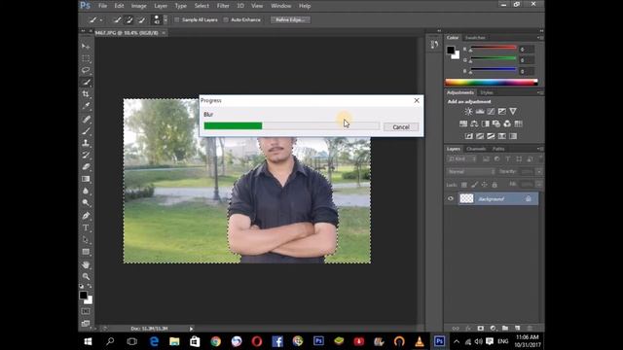Select the Clone Stamp tool

pos(86,143)
